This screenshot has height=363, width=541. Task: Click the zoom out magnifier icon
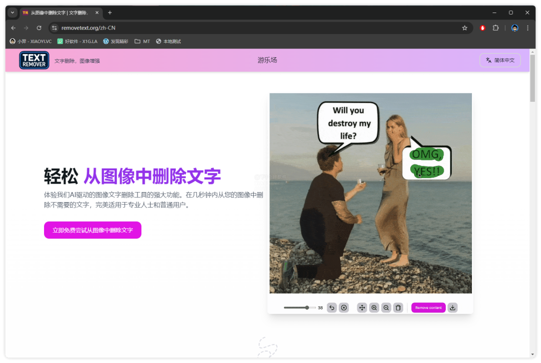(x=386, y=308)
